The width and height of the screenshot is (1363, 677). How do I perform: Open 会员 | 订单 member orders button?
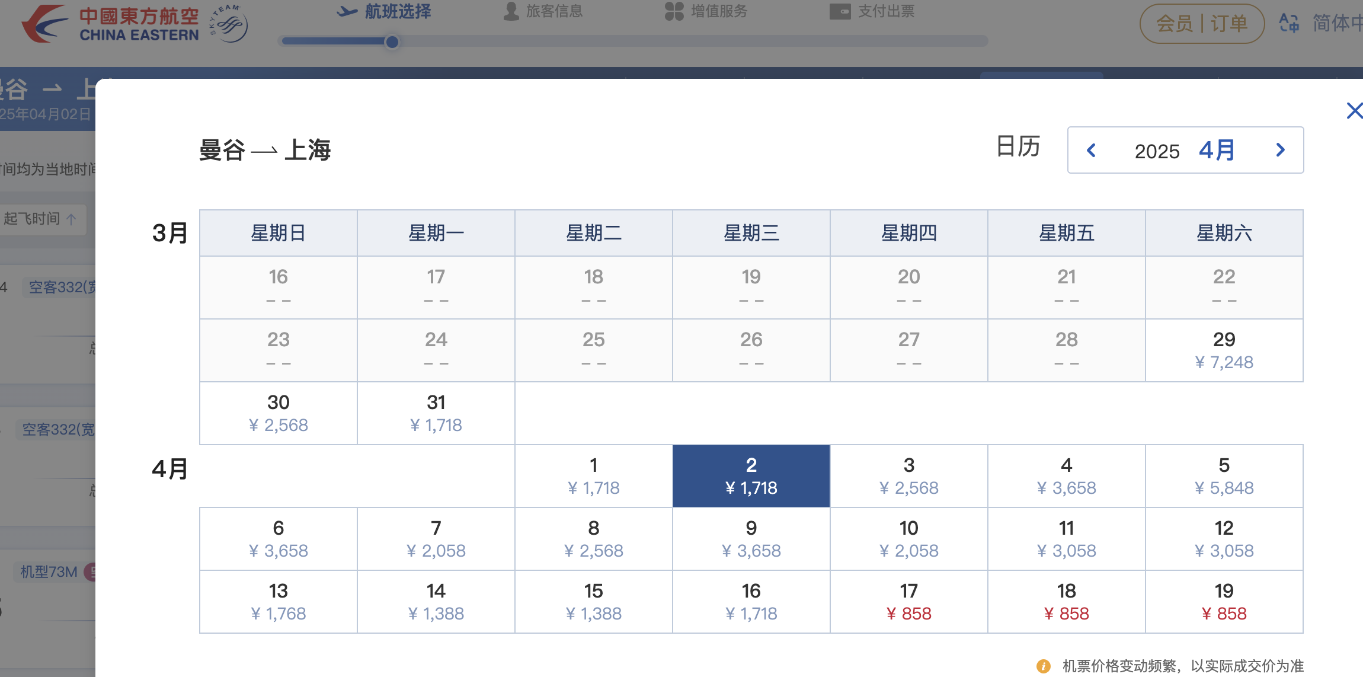pos(1202,24)
